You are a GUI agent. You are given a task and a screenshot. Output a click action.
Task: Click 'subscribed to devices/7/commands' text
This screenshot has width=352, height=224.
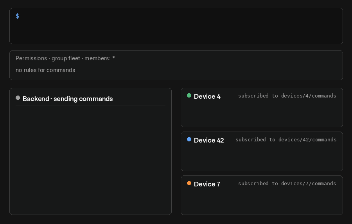point(287,183)
